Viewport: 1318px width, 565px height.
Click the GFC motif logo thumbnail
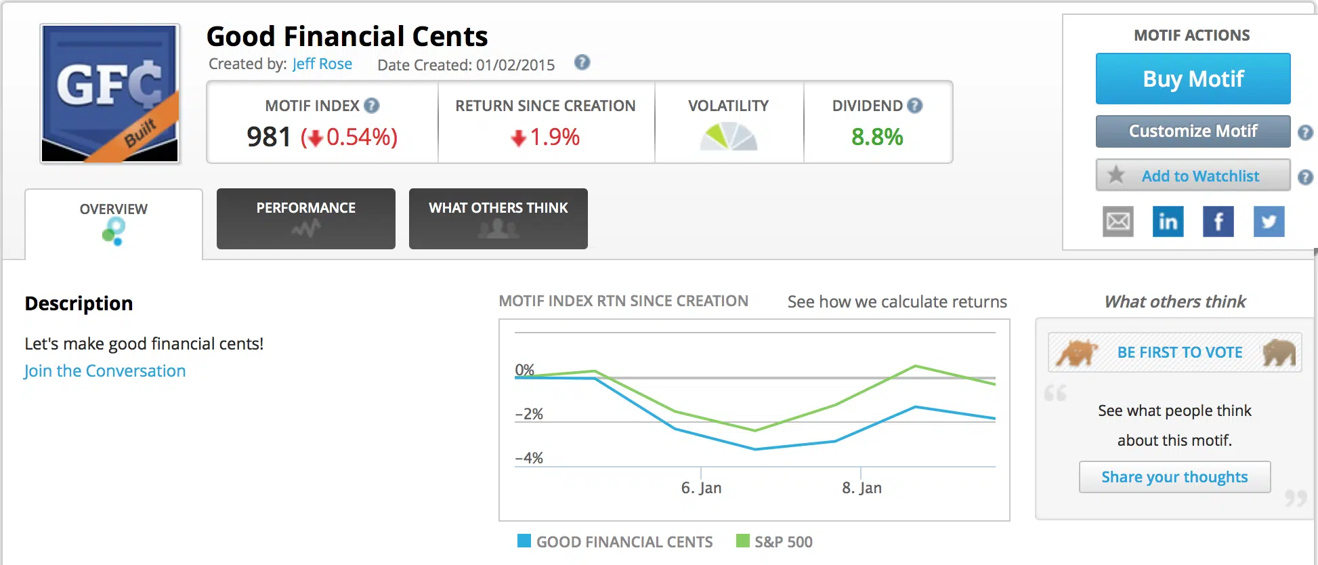click(x=110, y=93)
